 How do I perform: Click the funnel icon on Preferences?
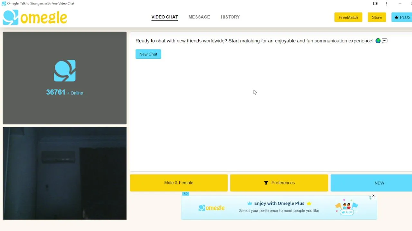tap(266, 183)
